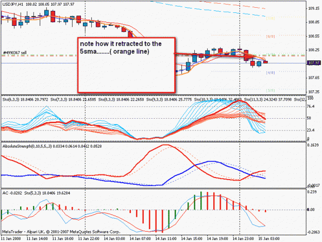
Task: Click the 107.35 price axis label
Action: [x=314, y=92]
